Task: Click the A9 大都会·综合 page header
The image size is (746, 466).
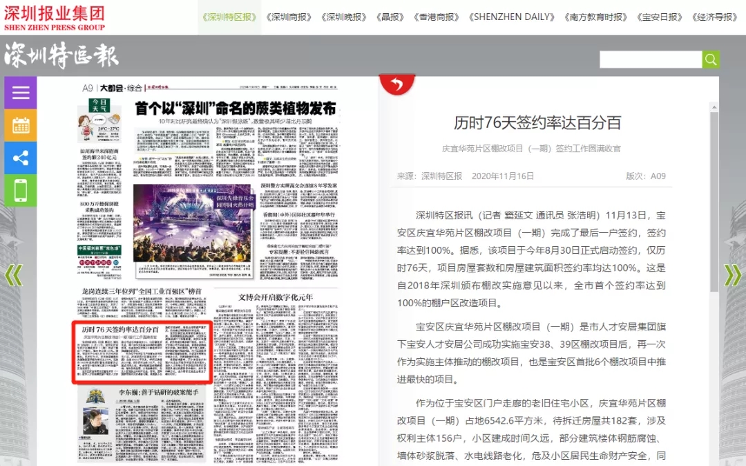Action: (x=112, y=88)
